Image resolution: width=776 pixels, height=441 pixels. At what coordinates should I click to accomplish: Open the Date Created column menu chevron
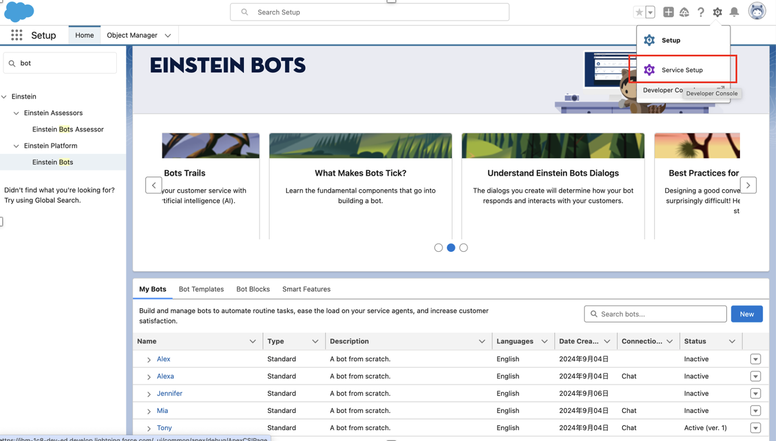click(x=607, y=341)
